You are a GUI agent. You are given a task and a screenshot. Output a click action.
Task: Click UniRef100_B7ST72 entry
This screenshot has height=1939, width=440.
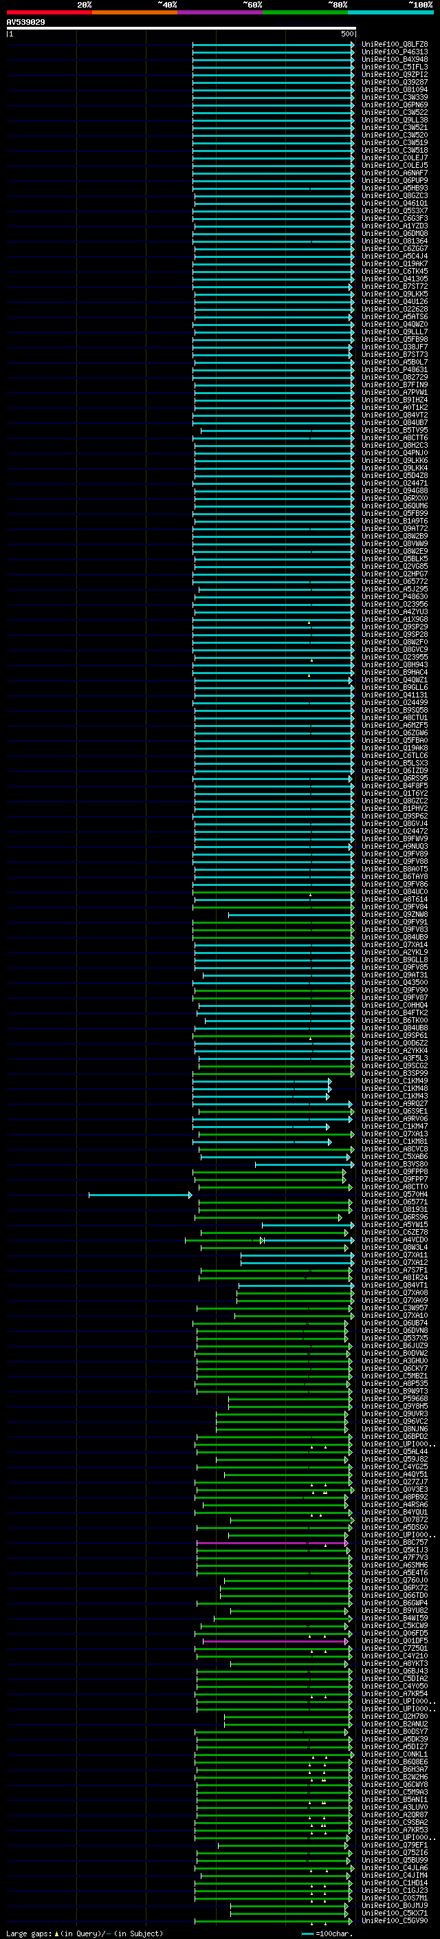pyautogui.click(x=394, y=286)
